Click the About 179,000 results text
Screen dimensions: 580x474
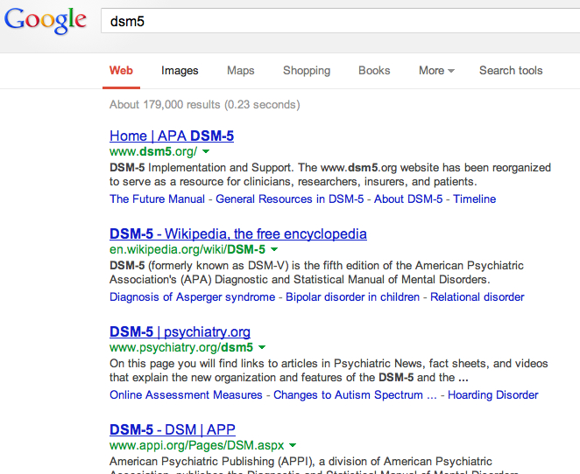[204, 104]
